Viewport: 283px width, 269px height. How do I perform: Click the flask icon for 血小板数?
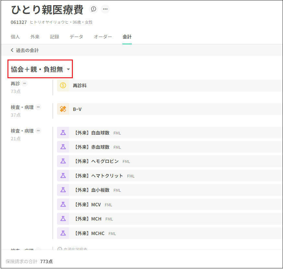(x=63, y=190)
